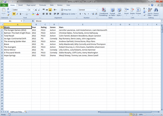The image size is (163, 116).
Task: Click the Borders icon in Font group
Action: (27, 14)
